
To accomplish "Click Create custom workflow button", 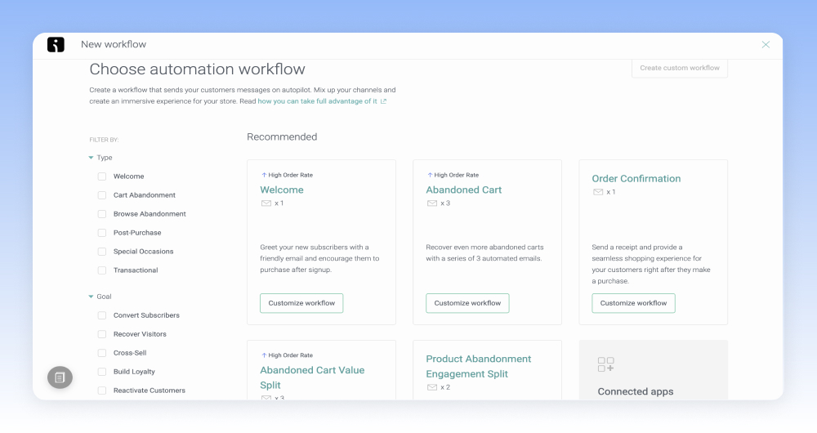I will pyautogui.click(x=679, y=68).
